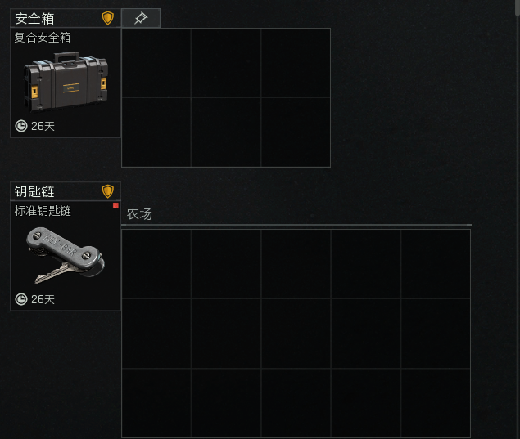The image size is (520, 439).
Task: Click the syringe tab icon above safe box grid
Action: pyautogui.click(x=141, y=18)
